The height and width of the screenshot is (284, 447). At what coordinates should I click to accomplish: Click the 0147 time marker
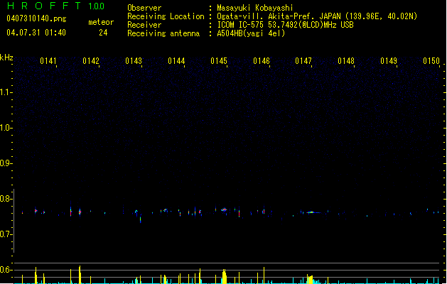303,61
